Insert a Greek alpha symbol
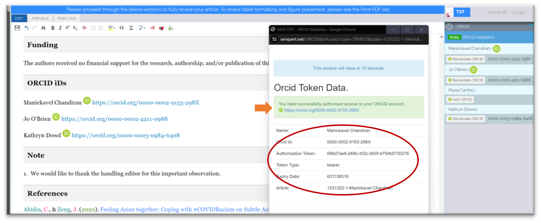The height and width of the screenshot is (223, 541). [122, 28]
